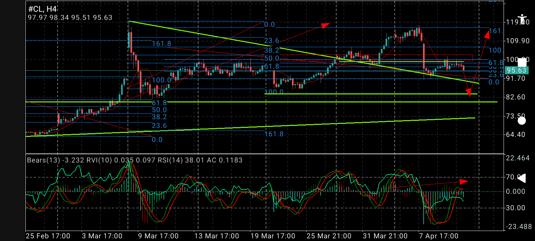Image resolution: width=535 pixels, height=241 pixels.
Task: Tap the Android recent apps square button
Action: (522, 62)
